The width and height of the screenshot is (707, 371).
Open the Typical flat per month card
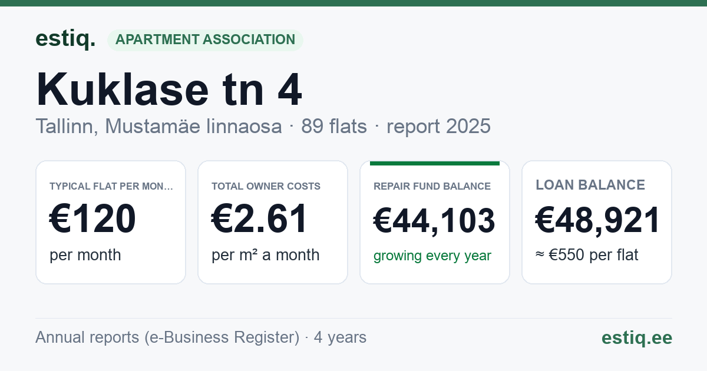point(111,222)
